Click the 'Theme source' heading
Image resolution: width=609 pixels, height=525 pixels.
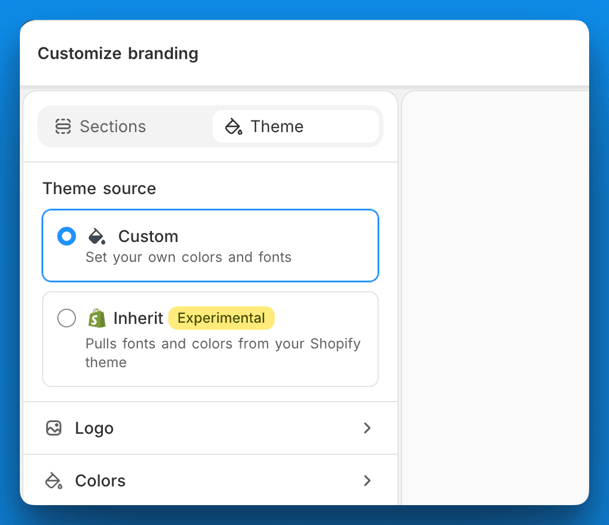click(99, 188)
